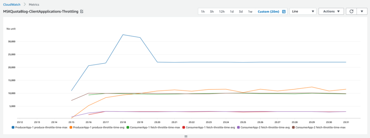The image size is (370, 138).
Task: Select legend label ConsumerApp-2 fetch-throttle-time-avg
Action: 265,128
